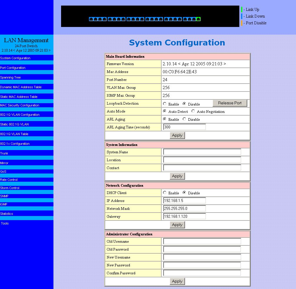Go to Mirror settings
Image resolution: width=296 pixels, height=289 pixels.
coord(4,163)
